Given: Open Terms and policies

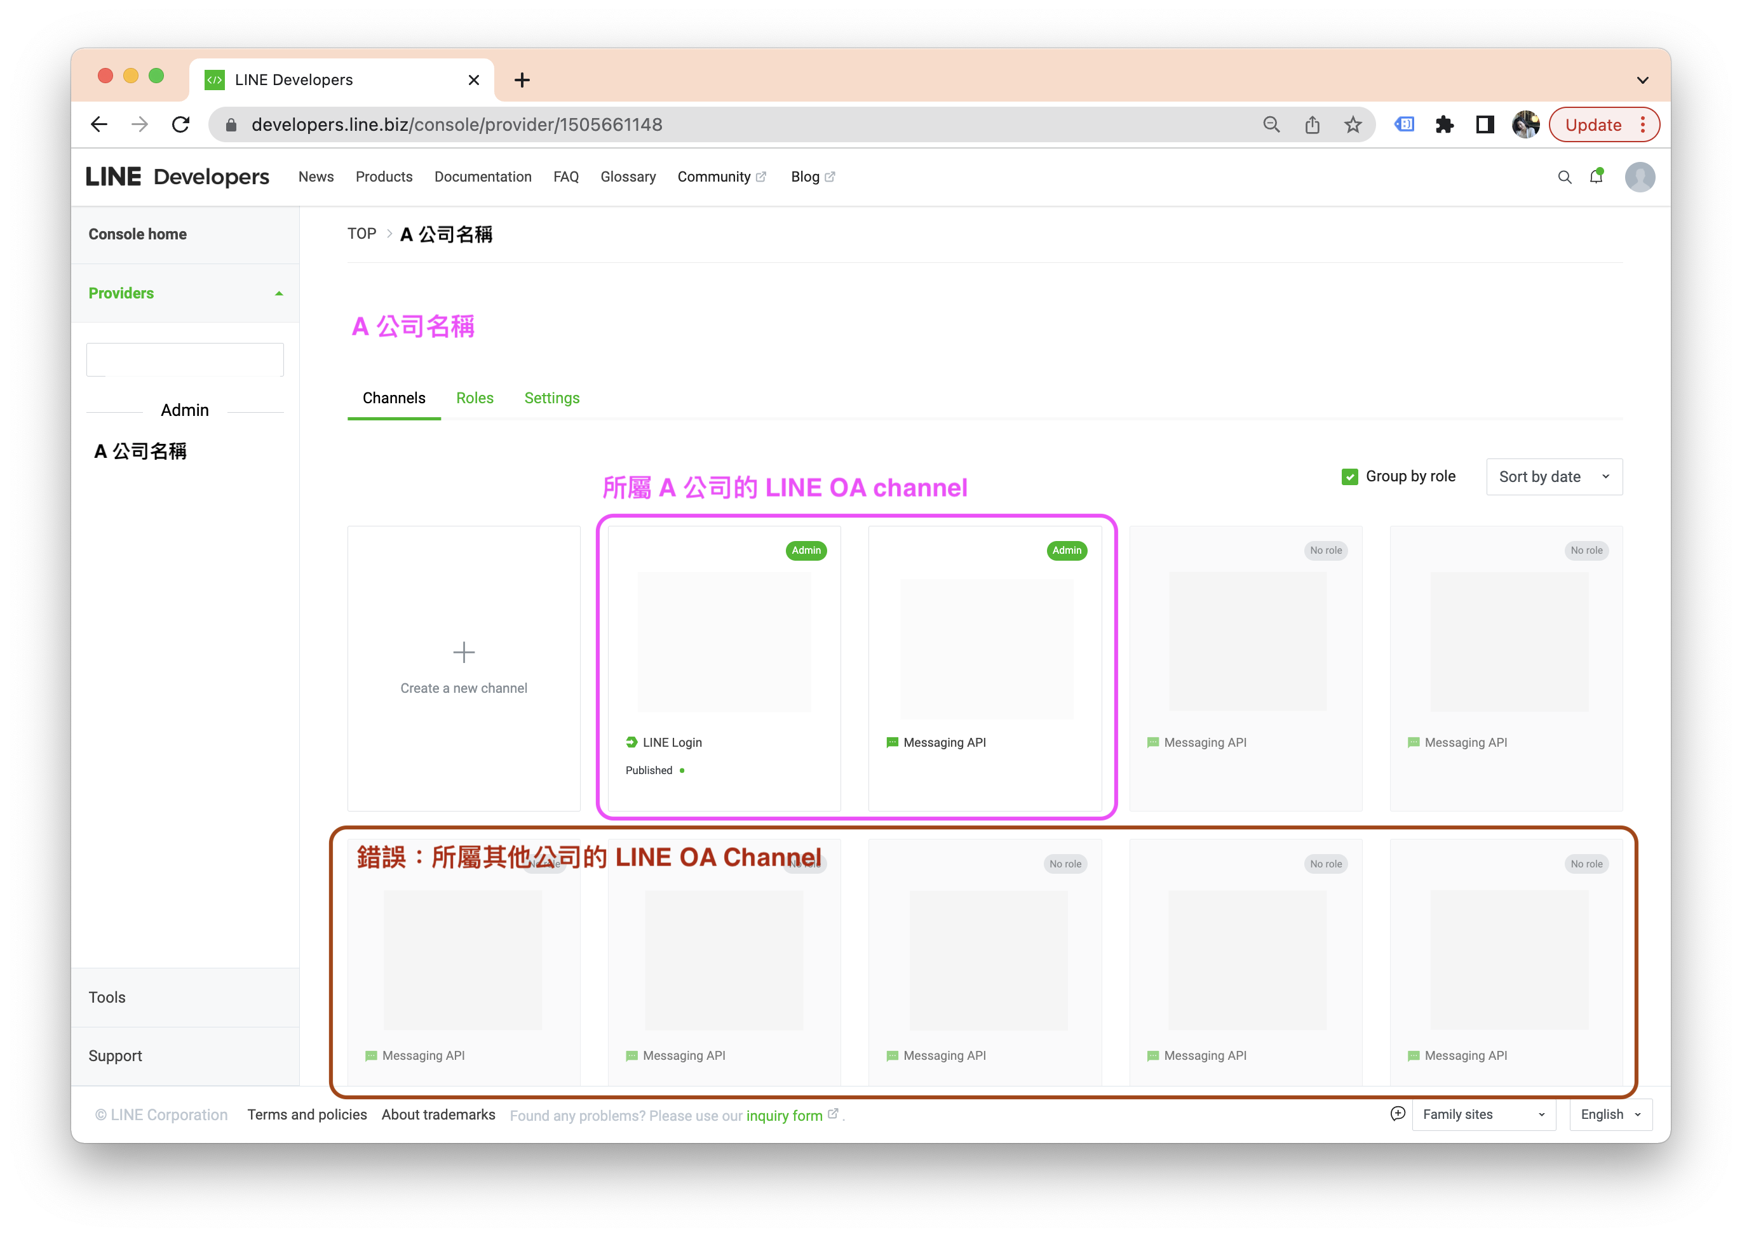Looking at the screenshot, I should point(307,1114).
